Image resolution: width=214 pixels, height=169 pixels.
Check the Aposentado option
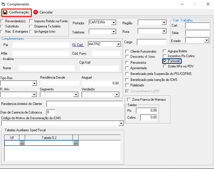click(x=127, y=68)
